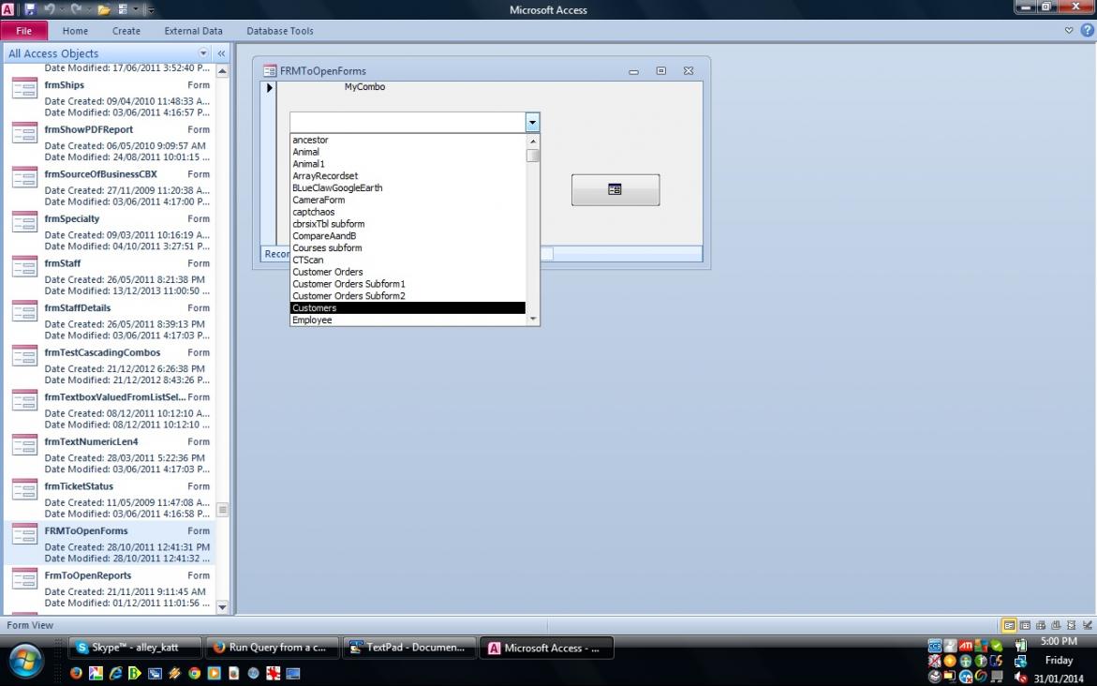Image resolution: width=1097 pixels, height=686 pixels.
Task: Choose 'Customer Orders Subform1' from the list
Action: click(408, 284)
